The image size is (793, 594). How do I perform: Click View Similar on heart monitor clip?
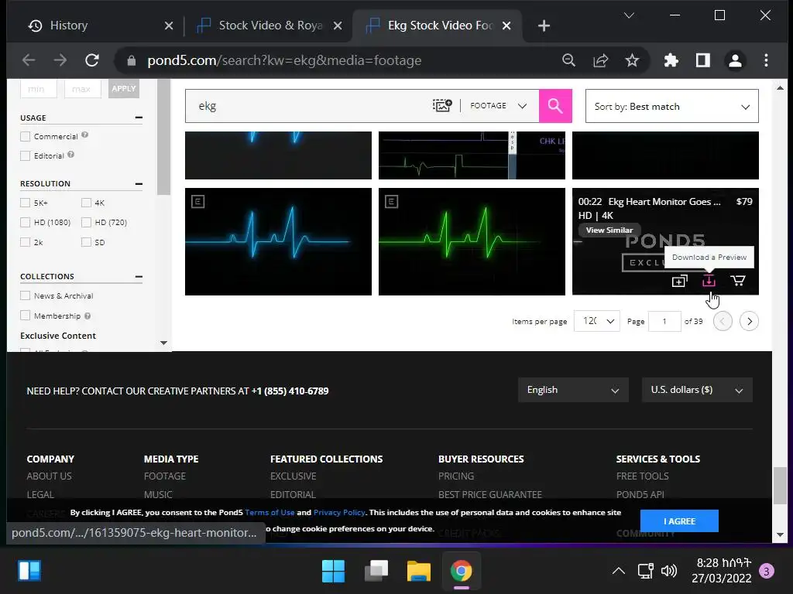point(609,230)
